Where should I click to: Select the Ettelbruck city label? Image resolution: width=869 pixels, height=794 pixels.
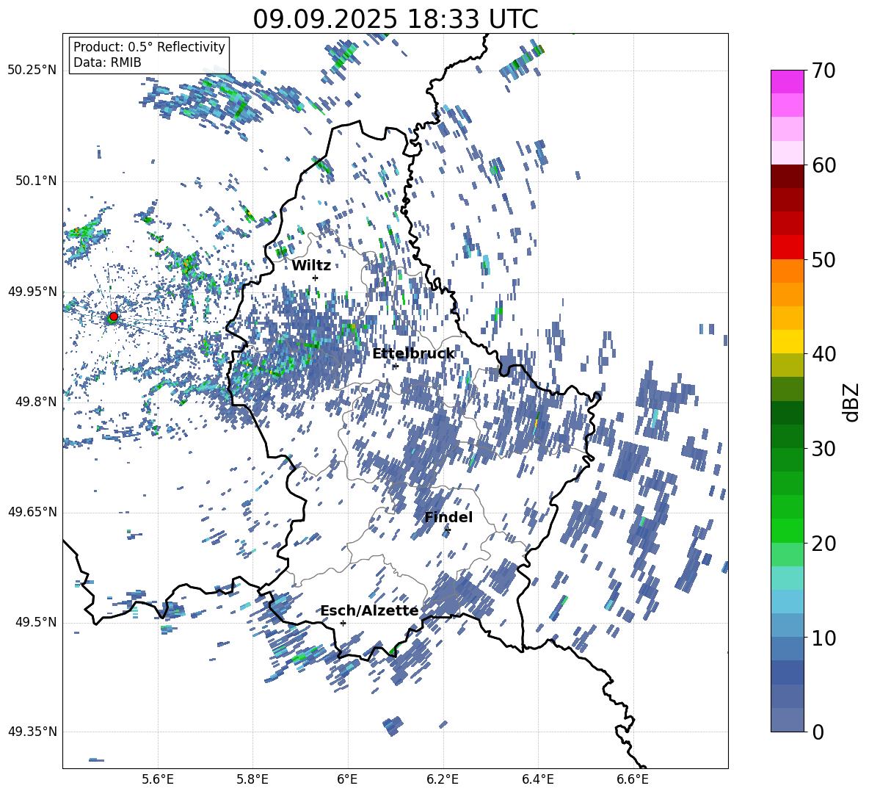click(x=413, y=354)
